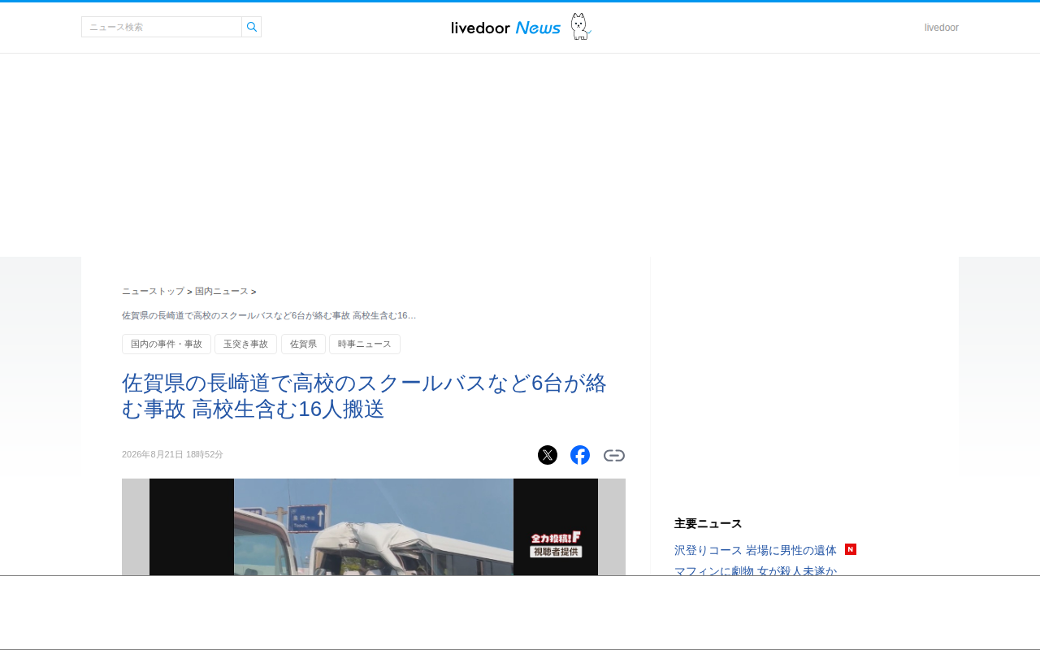The image size is (1040, 650).
Task: Select the 国内の事件・事故 tag
Action: 167,344
